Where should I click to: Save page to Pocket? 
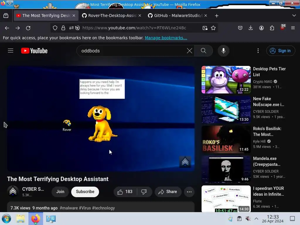[x=240, y=28]
